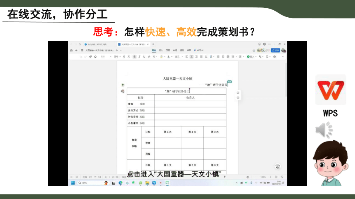The height and width of the screenshot is (199, 355).
Task: Open the font size dropdown
Action: [117, 57]
